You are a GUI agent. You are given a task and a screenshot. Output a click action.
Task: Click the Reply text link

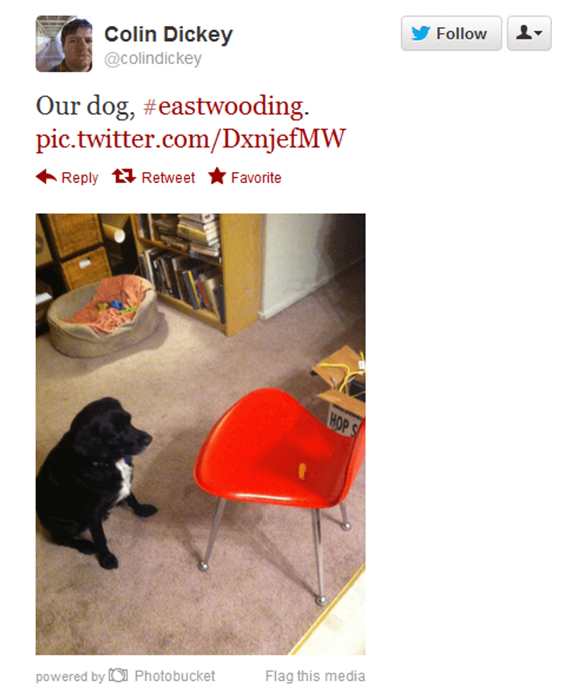(x=79, y=177)
